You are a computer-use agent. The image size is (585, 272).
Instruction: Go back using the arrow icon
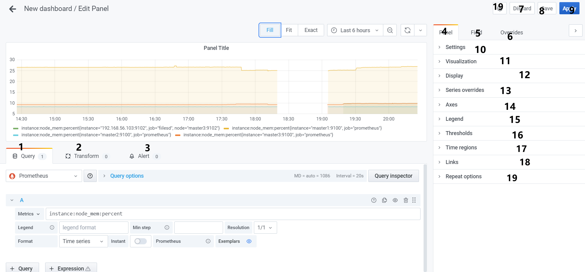coord(13,9)
